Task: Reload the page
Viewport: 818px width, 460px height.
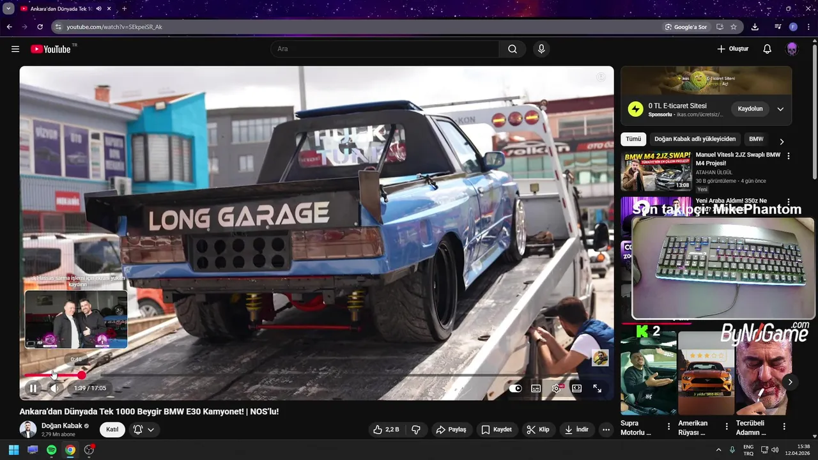Action: [40, 27]
